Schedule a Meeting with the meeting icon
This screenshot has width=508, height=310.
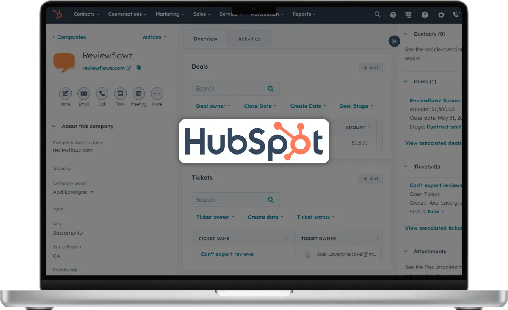coord(138,94)
